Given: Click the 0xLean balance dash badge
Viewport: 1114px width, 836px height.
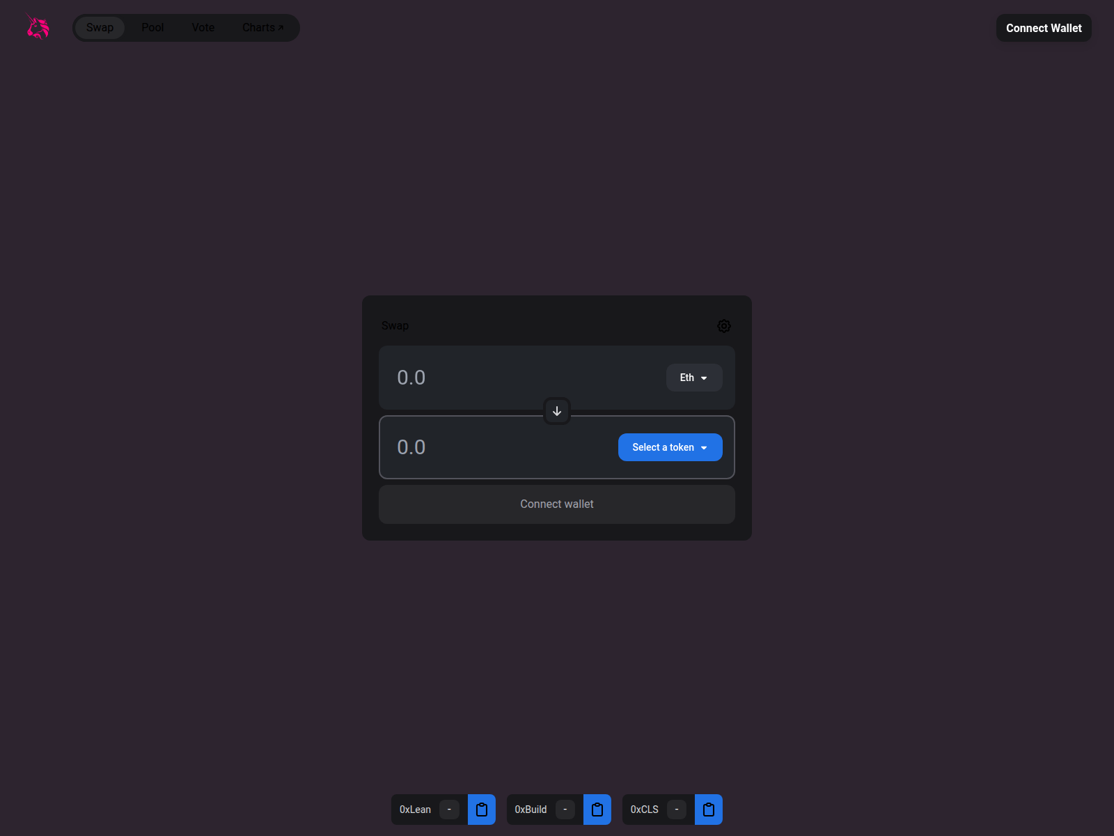Looking at the screenshot, I should (x=449, y=810).
